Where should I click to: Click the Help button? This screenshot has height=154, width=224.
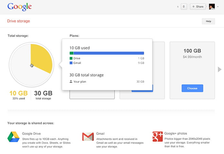point(209,21)
